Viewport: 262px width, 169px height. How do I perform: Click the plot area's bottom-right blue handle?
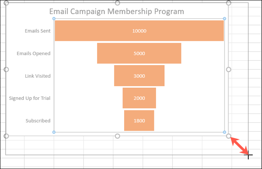pos(224,132)
